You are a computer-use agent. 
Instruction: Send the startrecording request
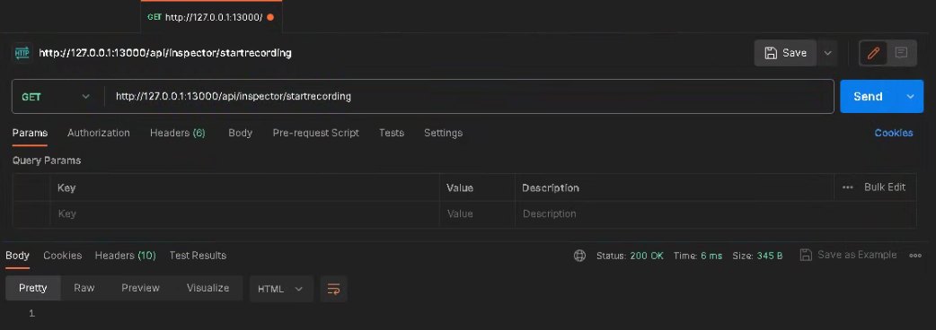tap(869, 97)
